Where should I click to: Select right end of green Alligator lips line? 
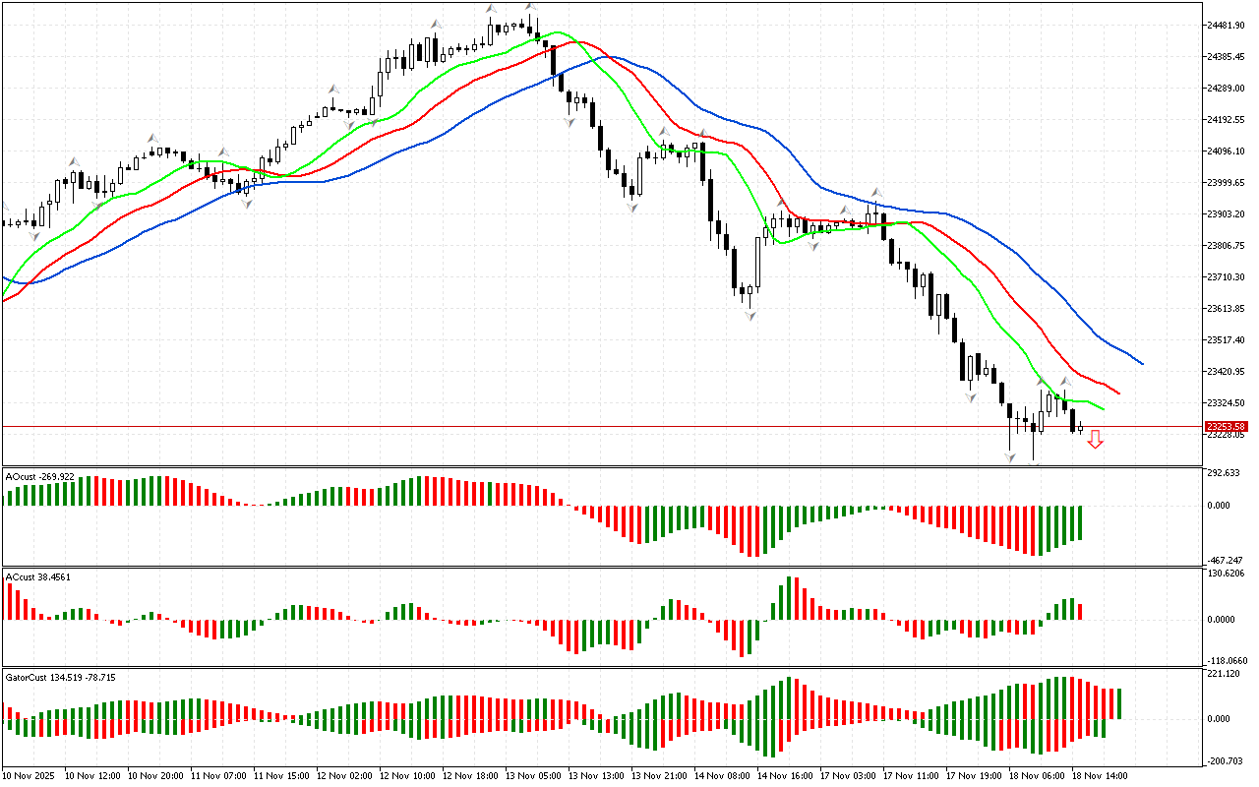1104,408
